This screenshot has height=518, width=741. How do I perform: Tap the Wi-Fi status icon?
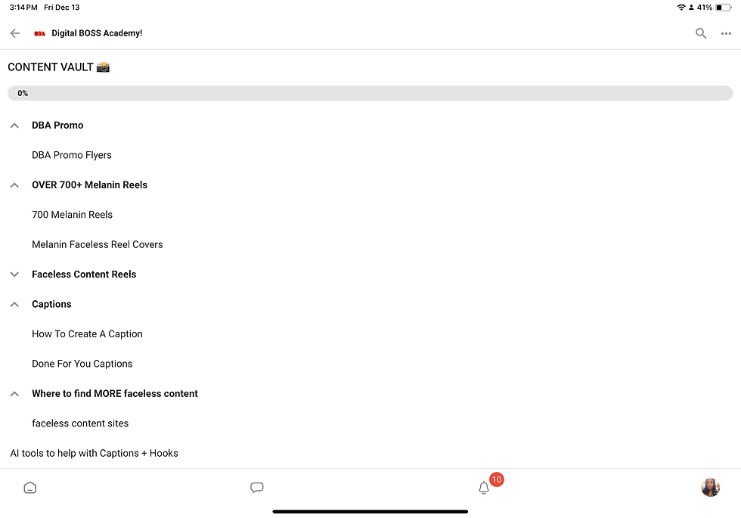coord(681,7)
